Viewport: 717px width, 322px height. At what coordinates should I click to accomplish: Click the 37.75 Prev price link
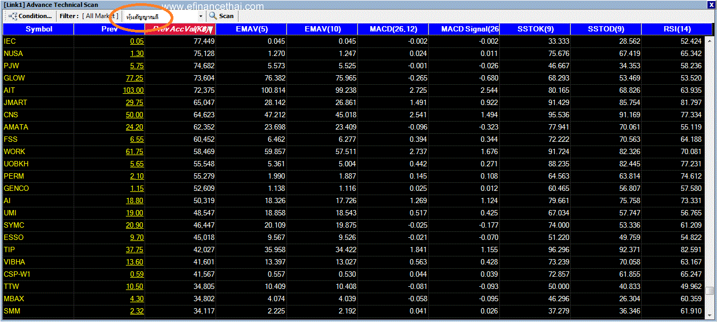pyautogui.click(x=134, y=249)
